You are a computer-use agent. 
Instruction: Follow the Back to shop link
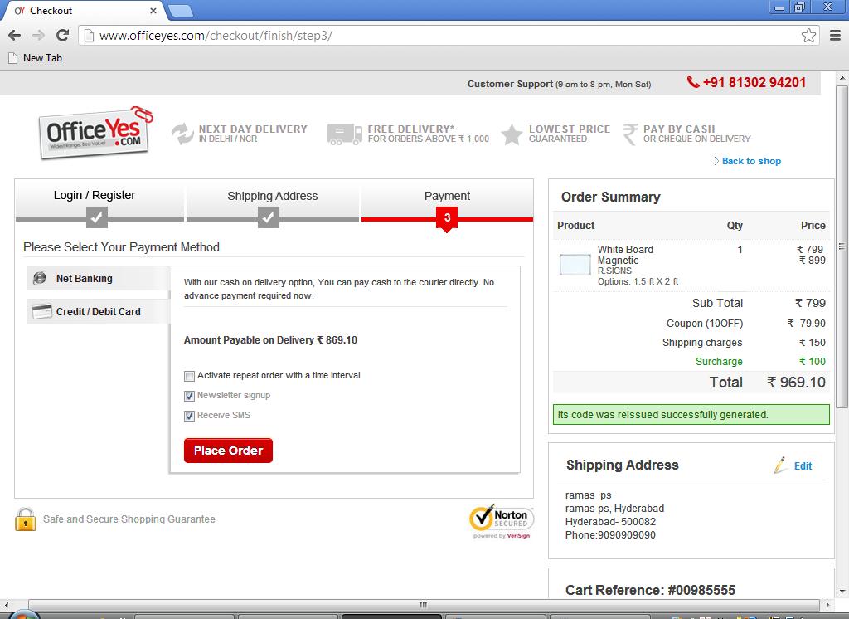point(751,161)
